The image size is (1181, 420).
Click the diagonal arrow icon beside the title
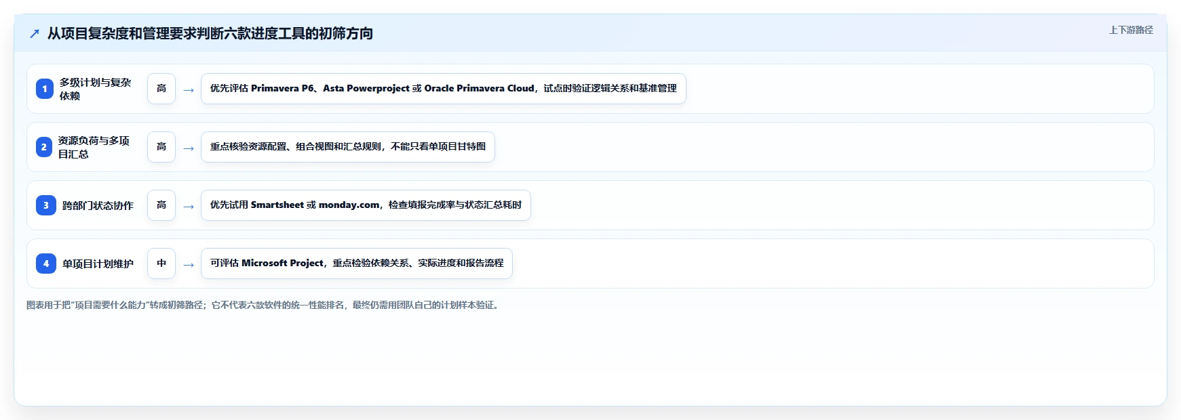click(35, 33)
